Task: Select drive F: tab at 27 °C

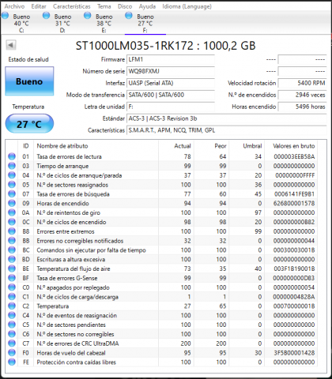Action: [145, 23]
